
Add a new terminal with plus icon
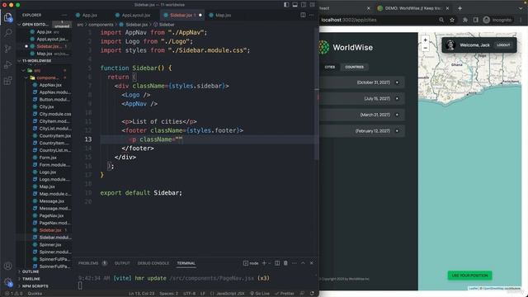264,263
